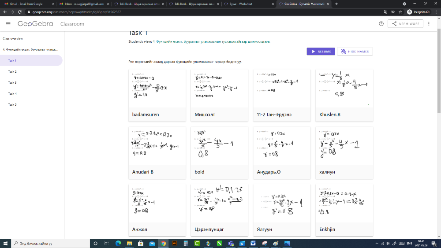Click the Windows taskbar search box
Image resolution: width=441 pixels, height=248 pixels.
(x=50, y=243)
